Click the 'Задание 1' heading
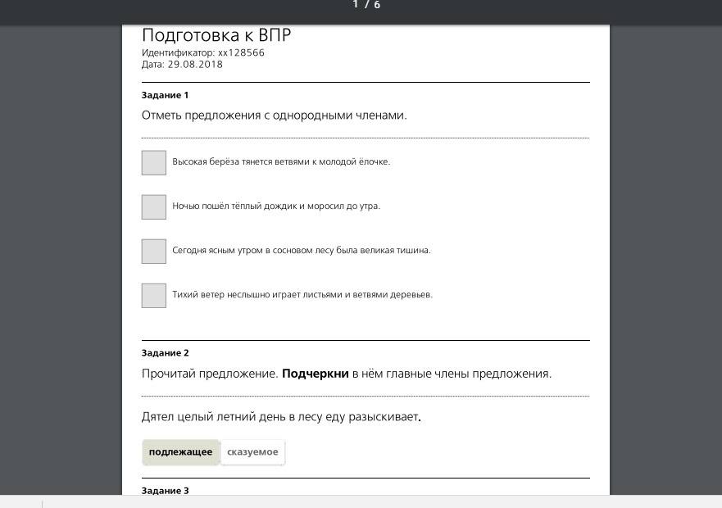The image size is (722, 508). (165, 95)
